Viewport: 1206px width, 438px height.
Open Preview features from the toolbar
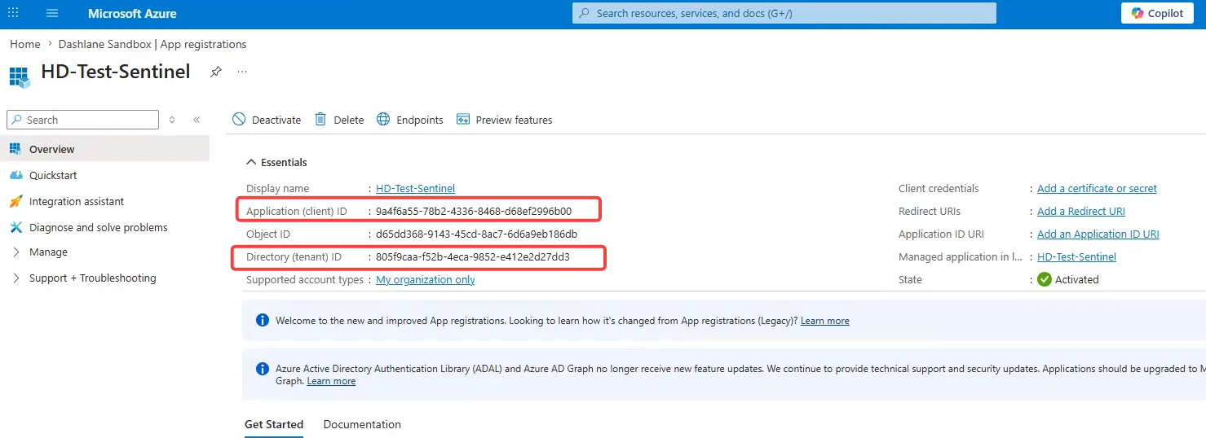505,120
